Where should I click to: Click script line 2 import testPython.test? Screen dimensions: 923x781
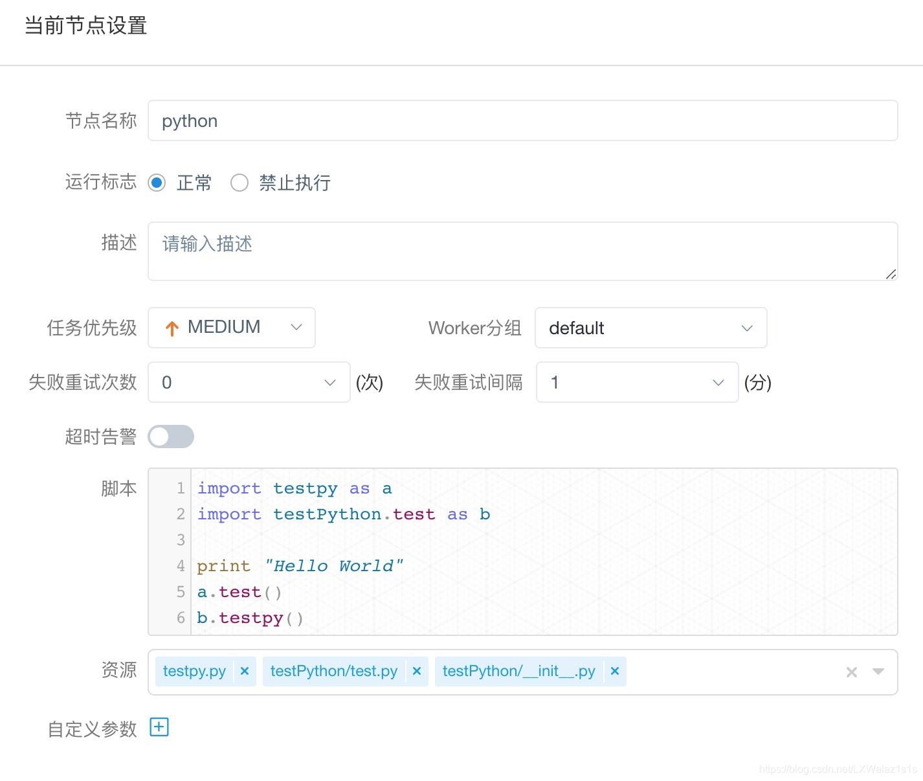pos(344,514)
